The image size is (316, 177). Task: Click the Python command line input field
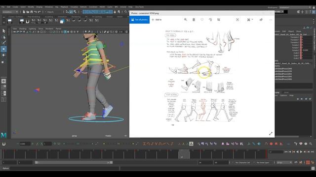[x=65, y=168]
